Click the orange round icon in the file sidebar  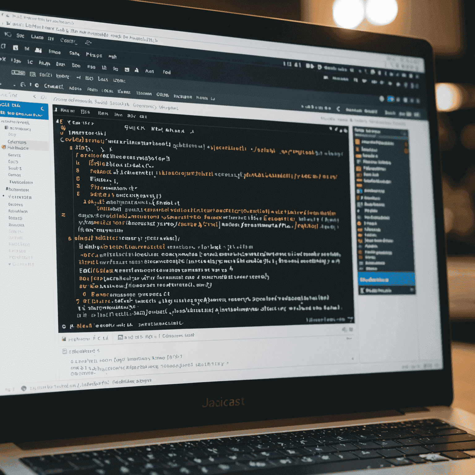tap(4, 147)
